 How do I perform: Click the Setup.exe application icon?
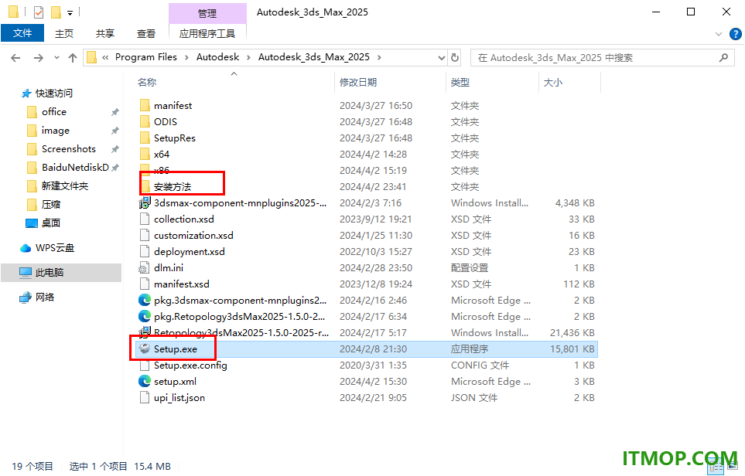(x=145, y=348)
